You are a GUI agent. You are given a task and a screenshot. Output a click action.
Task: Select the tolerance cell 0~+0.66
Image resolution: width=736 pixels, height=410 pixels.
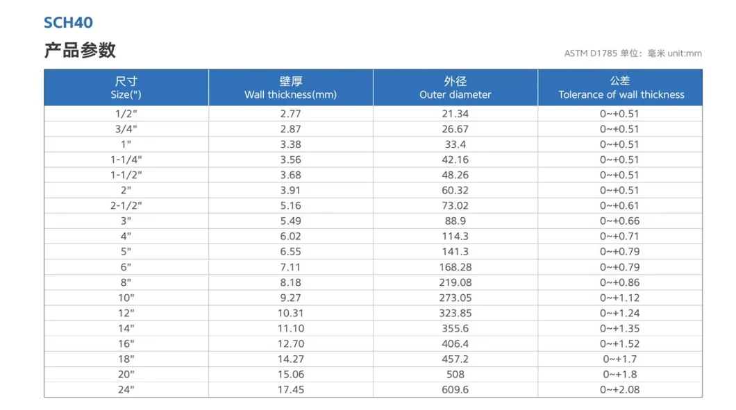[x=620, y=221]
